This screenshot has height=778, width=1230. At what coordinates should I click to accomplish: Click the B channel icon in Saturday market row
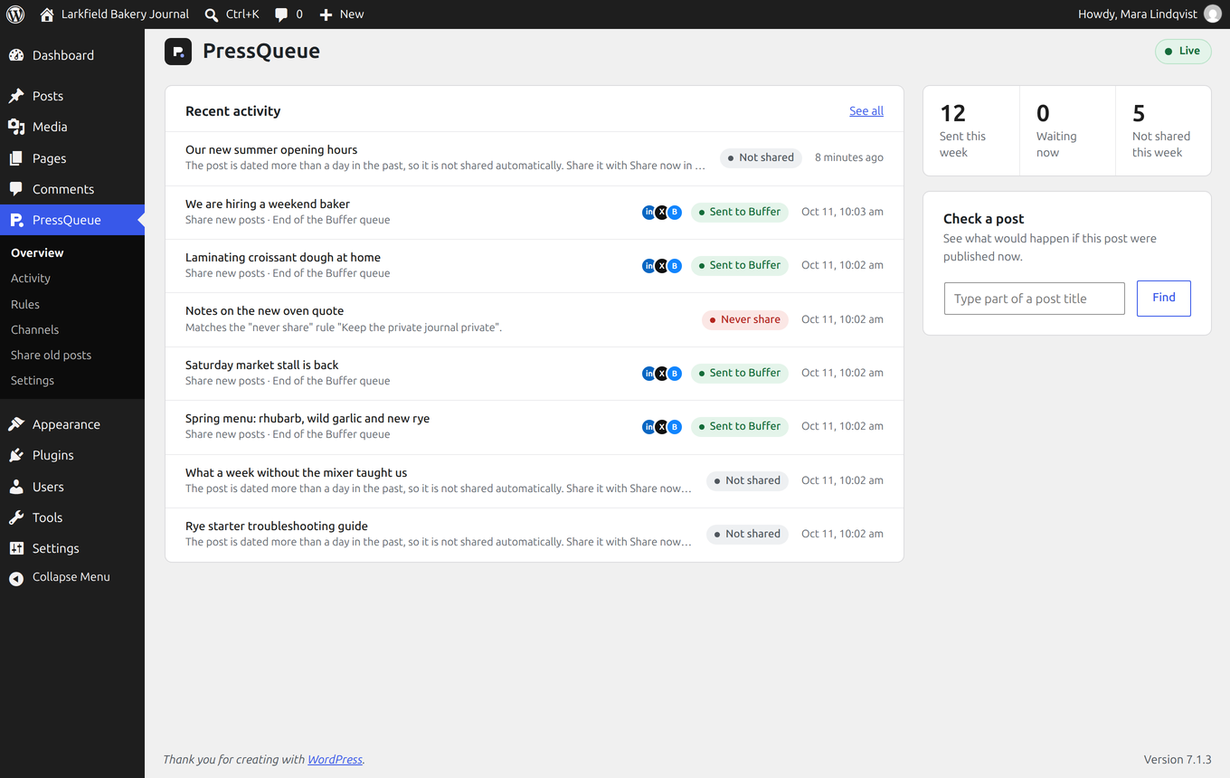674,373
